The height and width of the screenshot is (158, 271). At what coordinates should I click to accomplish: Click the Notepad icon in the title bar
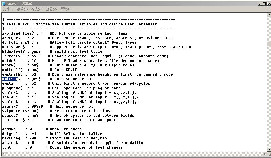[4, 4]
